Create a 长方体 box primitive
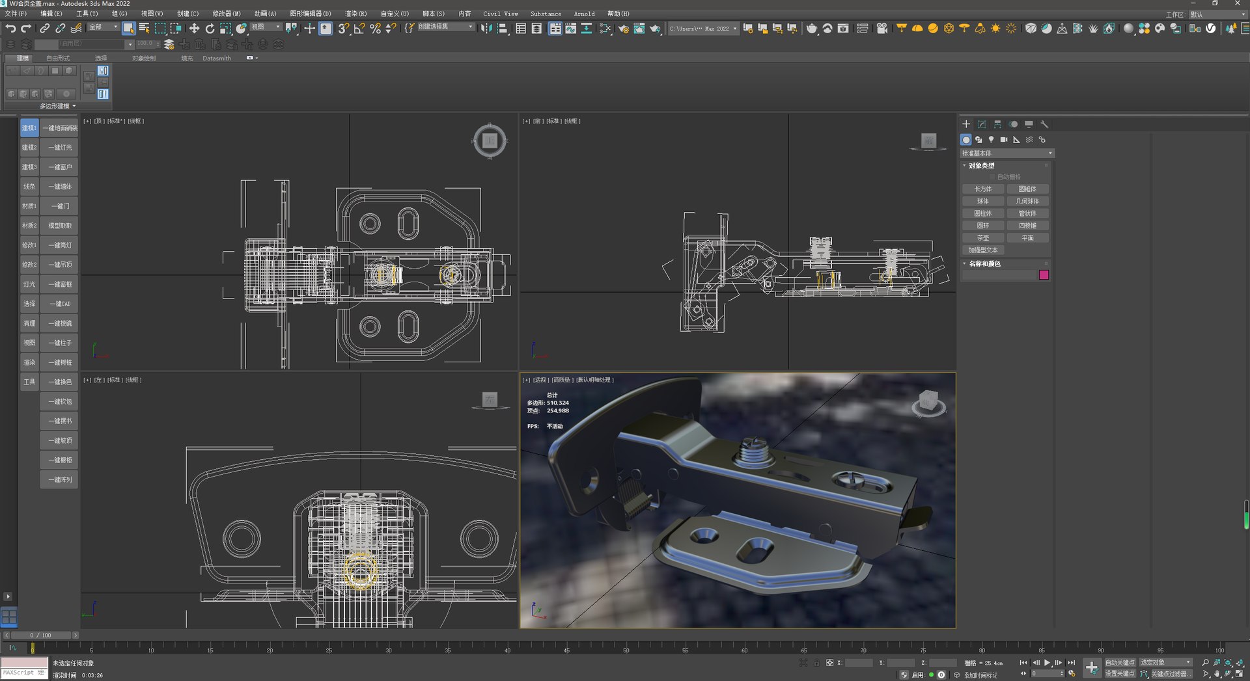 (x=983, y=189)
